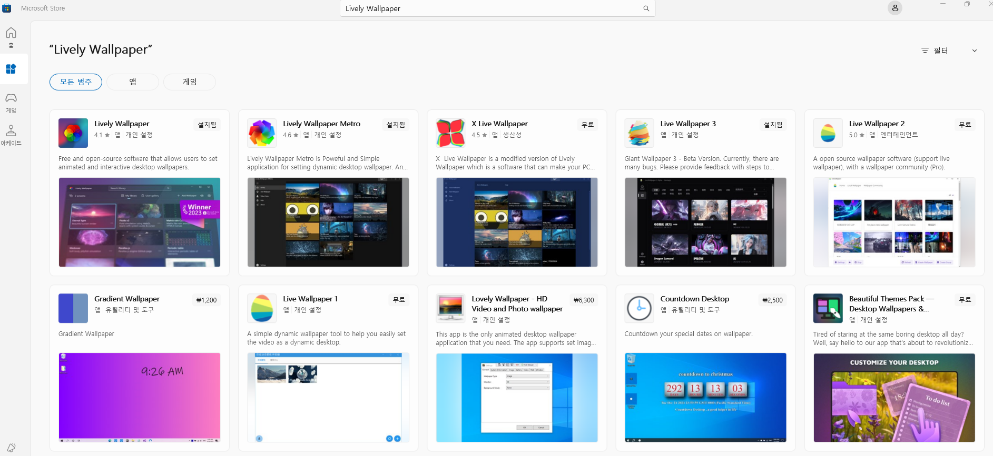Screen dimensions: 993x456
Task: Click the Beautiful Themes Pack title
Action: (x=891, y=303)
